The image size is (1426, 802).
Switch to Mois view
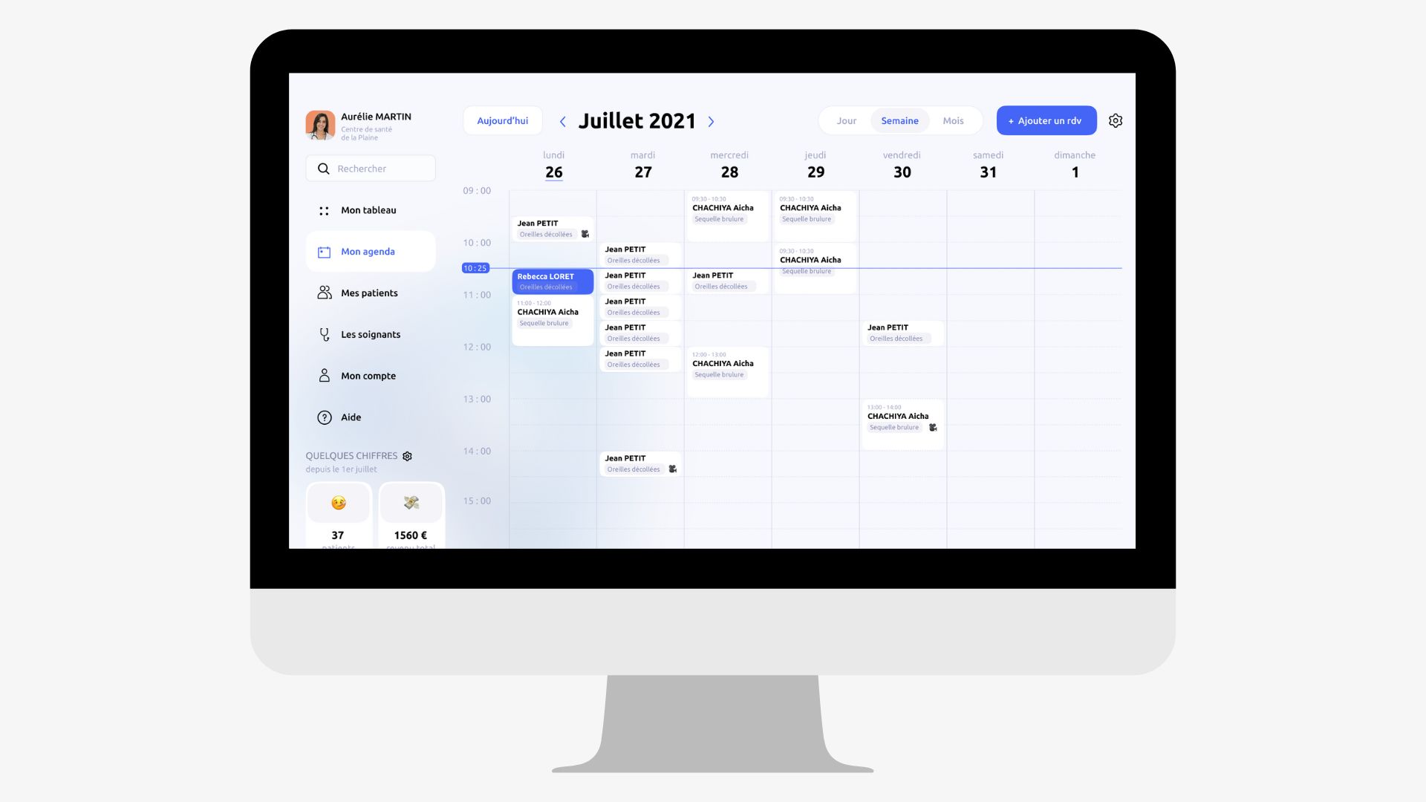click(x=952, y=120)
